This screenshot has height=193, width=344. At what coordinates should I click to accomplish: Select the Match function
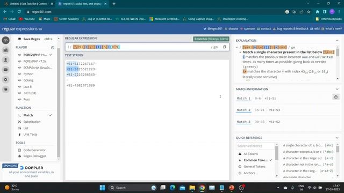[x=35, y=115]
